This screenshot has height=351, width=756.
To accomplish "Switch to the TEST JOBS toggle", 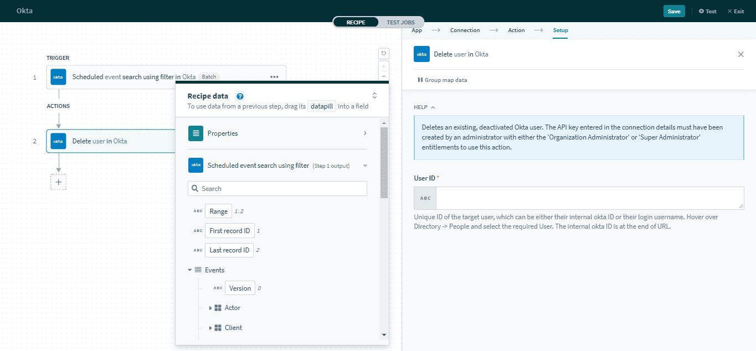I will [400, 22].
